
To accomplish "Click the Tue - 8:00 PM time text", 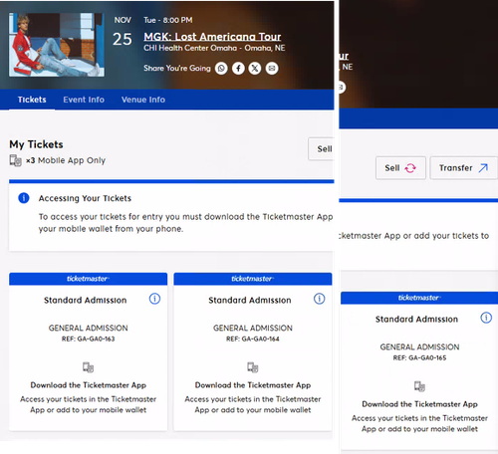I will pos(168,20).
